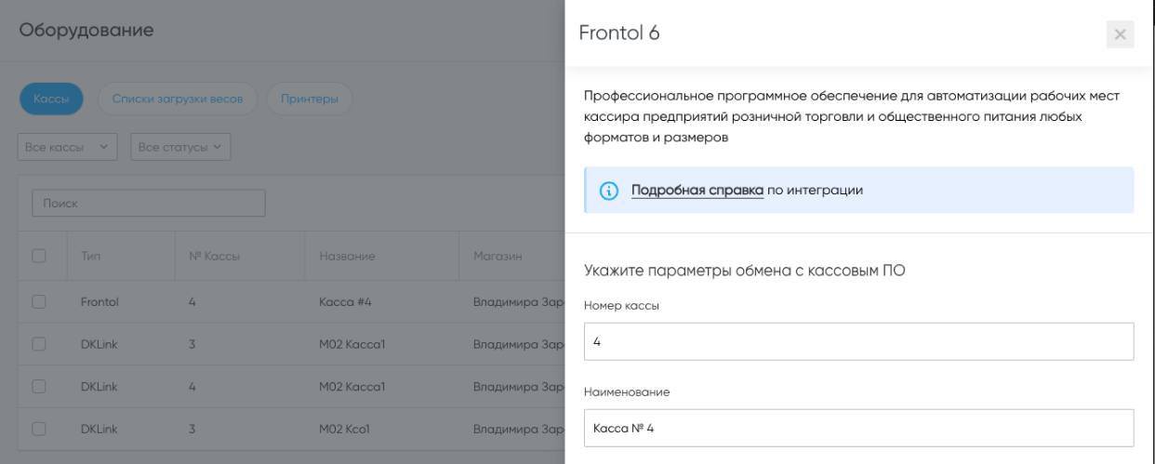Click the info icon in the help banner
The height and width of the screenshot is (464, 1155).
(x=609, y=191)
